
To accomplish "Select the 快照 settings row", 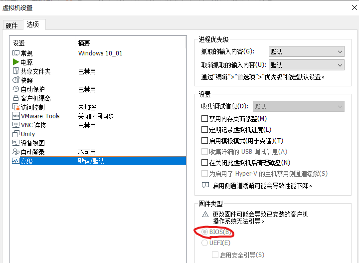I will (x=99, y=80).
